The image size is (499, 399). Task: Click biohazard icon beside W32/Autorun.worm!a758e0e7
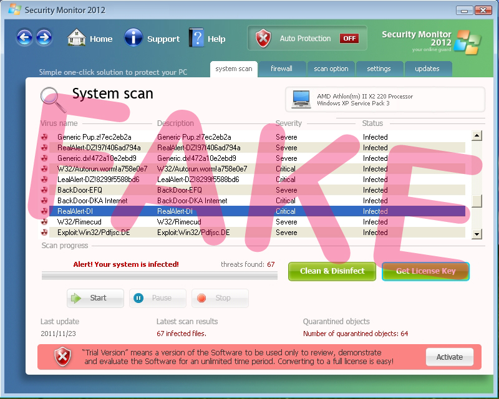coord(44,168)
